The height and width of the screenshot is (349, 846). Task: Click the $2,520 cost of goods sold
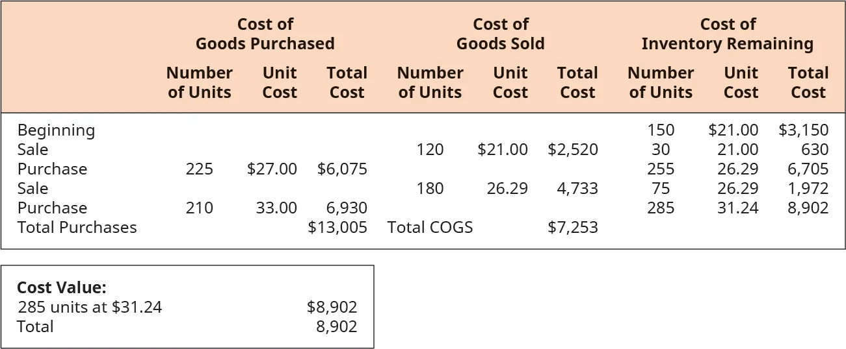click(573, 150)
